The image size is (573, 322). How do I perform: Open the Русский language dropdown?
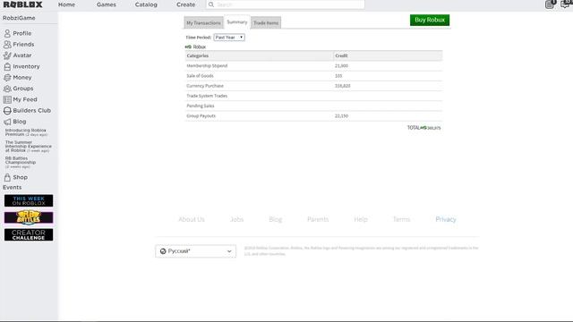coord(195,251)
